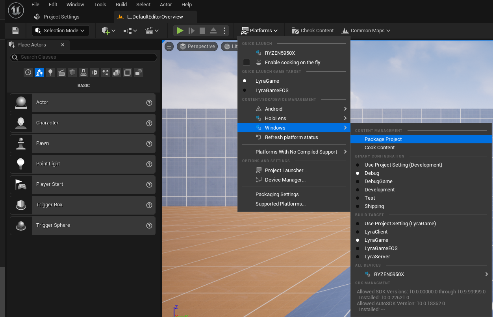
Task: Open help icon for Point Light actor
Action: (149, 164)
